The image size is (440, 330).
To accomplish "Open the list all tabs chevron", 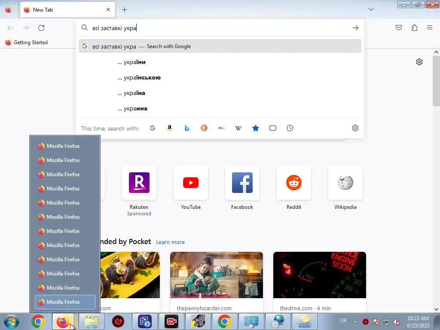I will (371, 9).
